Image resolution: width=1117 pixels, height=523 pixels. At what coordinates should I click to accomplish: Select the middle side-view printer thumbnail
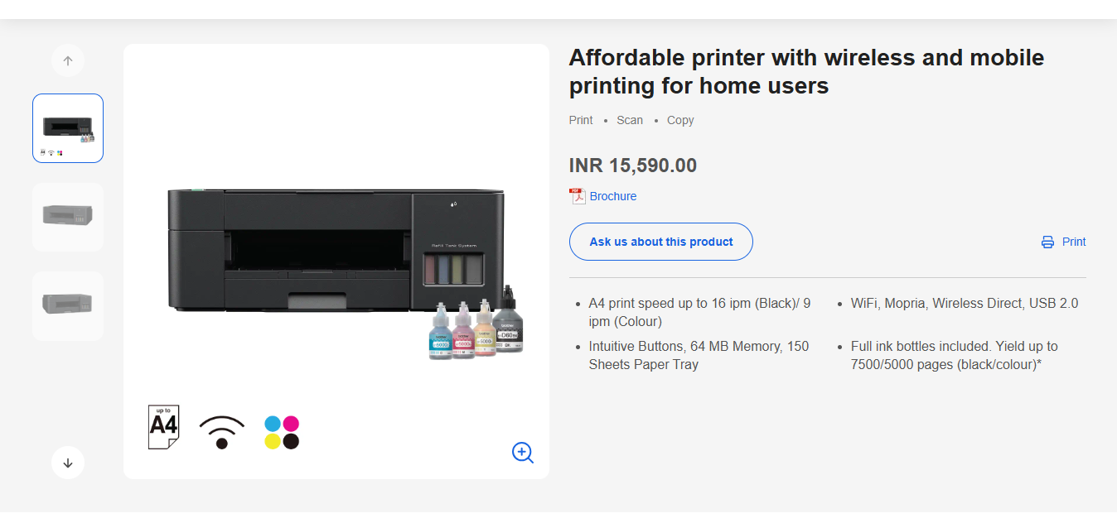67,217
